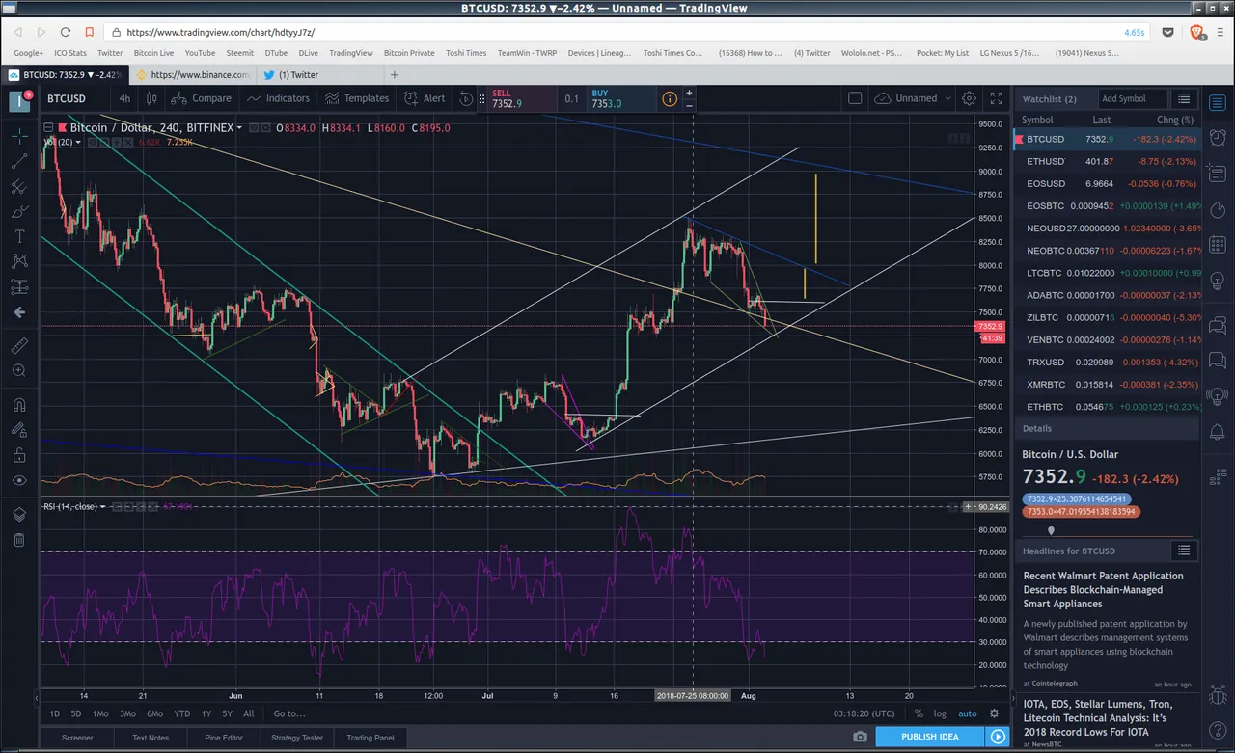Screen dimensions: 1235x753
Task: Click the trash remove drawings icon
Action: click(x=19, y=540)
